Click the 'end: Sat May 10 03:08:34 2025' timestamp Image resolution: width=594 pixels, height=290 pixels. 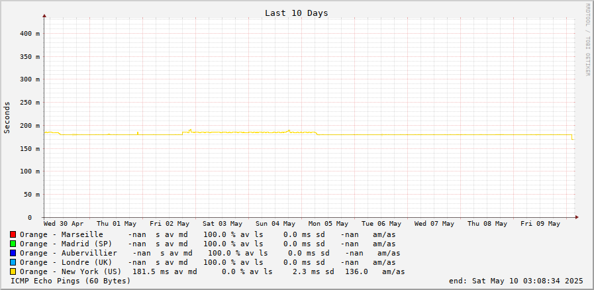click(516, 281)
